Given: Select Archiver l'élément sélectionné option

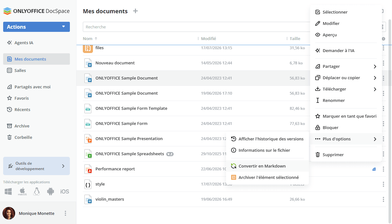Looking at the screenshot, I should click(x=267, y=177).
